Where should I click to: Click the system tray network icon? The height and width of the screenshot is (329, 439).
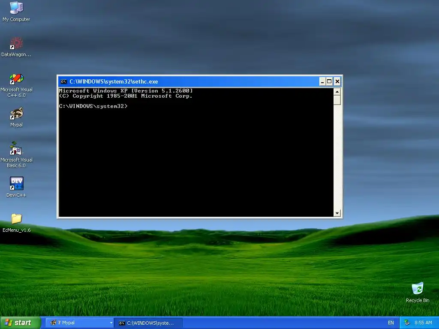[407, 323]
